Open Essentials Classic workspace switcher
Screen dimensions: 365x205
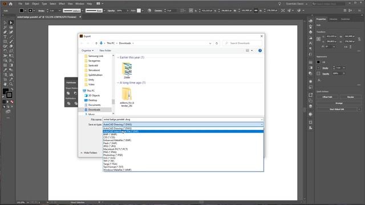[x=297, y=4]
